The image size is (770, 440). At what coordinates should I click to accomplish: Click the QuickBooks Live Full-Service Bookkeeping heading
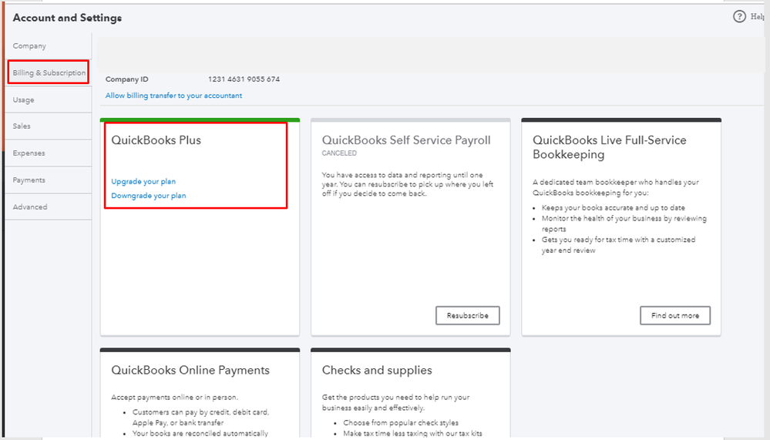[610, 147]
